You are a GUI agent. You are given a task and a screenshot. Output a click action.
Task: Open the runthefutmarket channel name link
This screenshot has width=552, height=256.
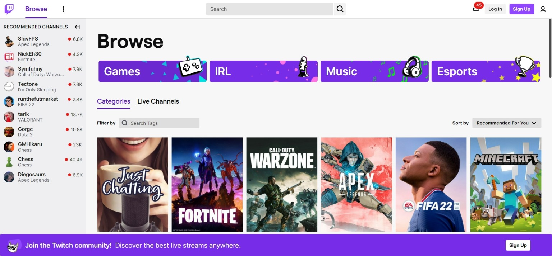click(x=38, y=99)
